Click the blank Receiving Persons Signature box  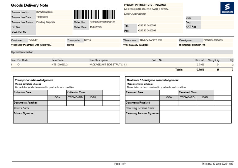point(196,117)
